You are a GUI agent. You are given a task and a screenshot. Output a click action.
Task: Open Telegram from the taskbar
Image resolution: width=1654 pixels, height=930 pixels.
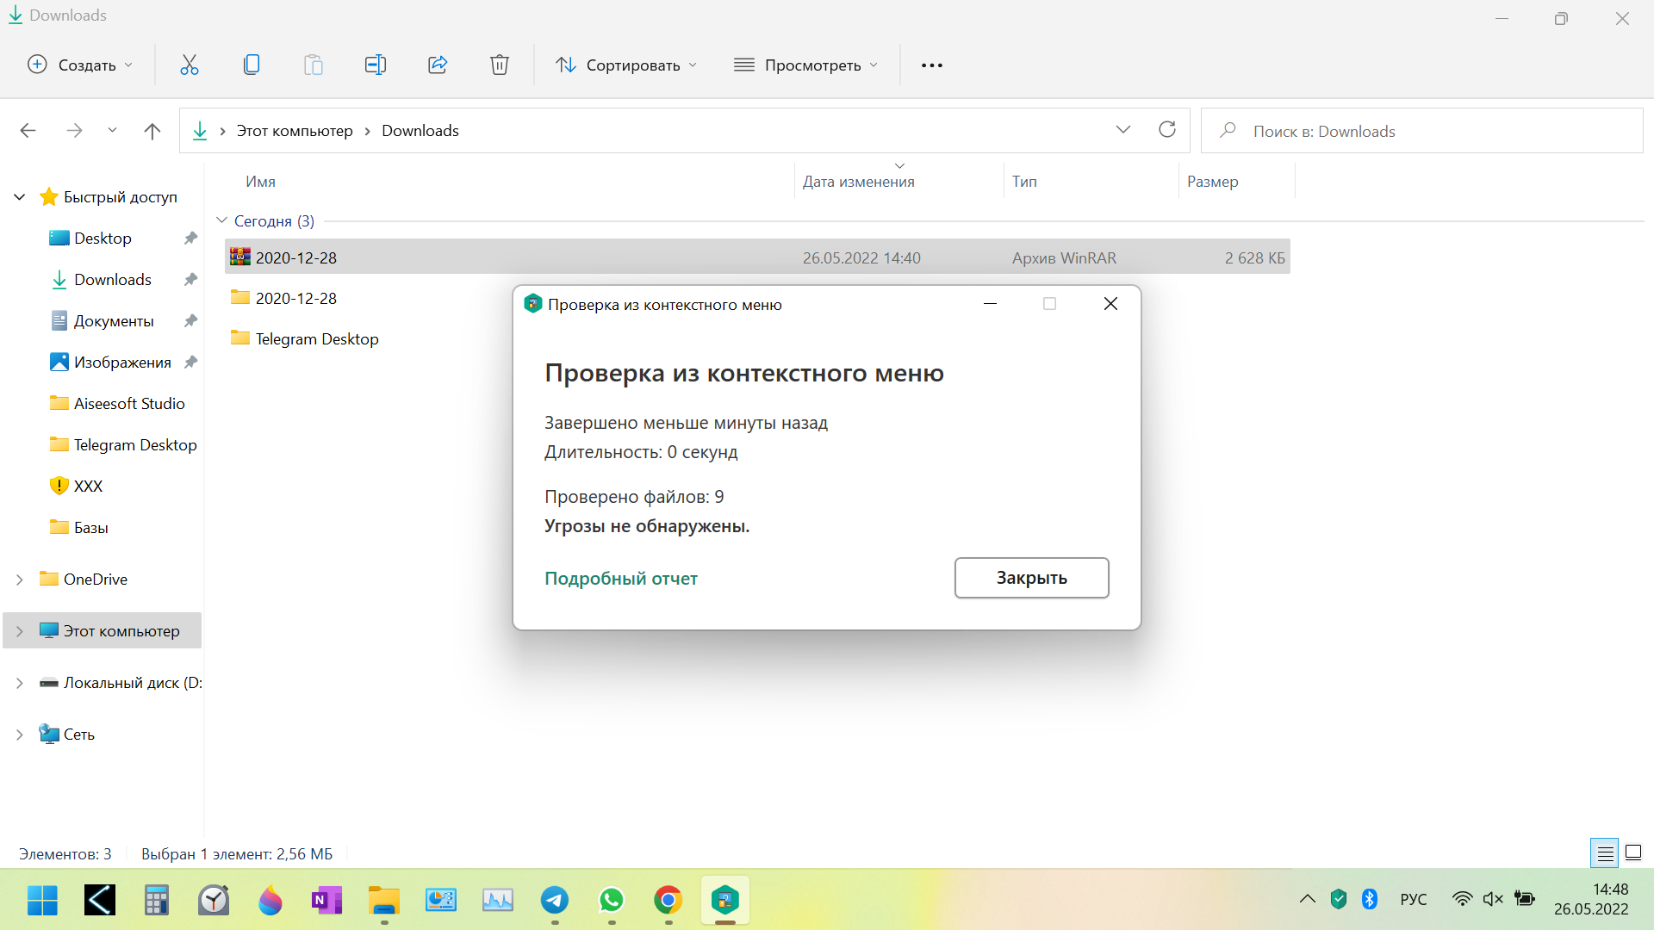pos(555,901)
